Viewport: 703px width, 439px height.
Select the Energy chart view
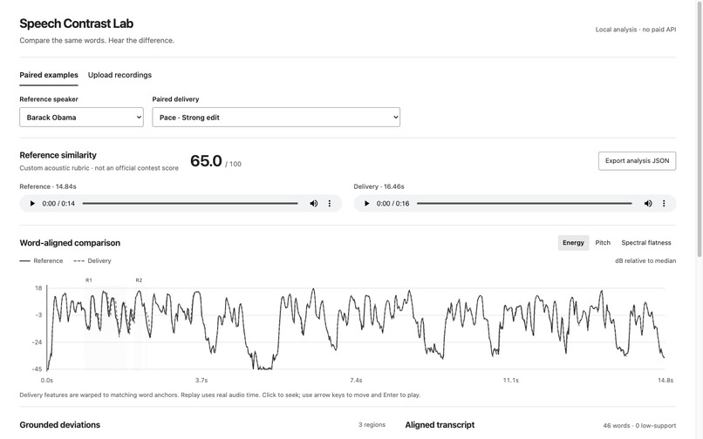pyautogui.click(x=573, y=243)
